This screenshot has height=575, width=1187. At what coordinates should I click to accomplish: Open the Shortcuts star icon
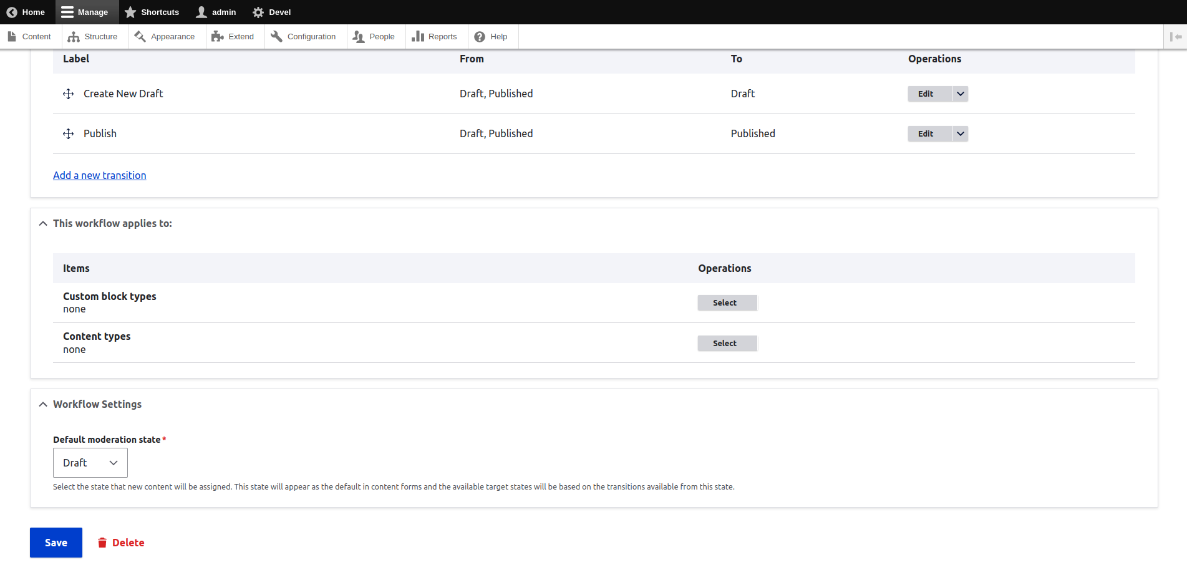pyautogui.click(x=130, y=12)
